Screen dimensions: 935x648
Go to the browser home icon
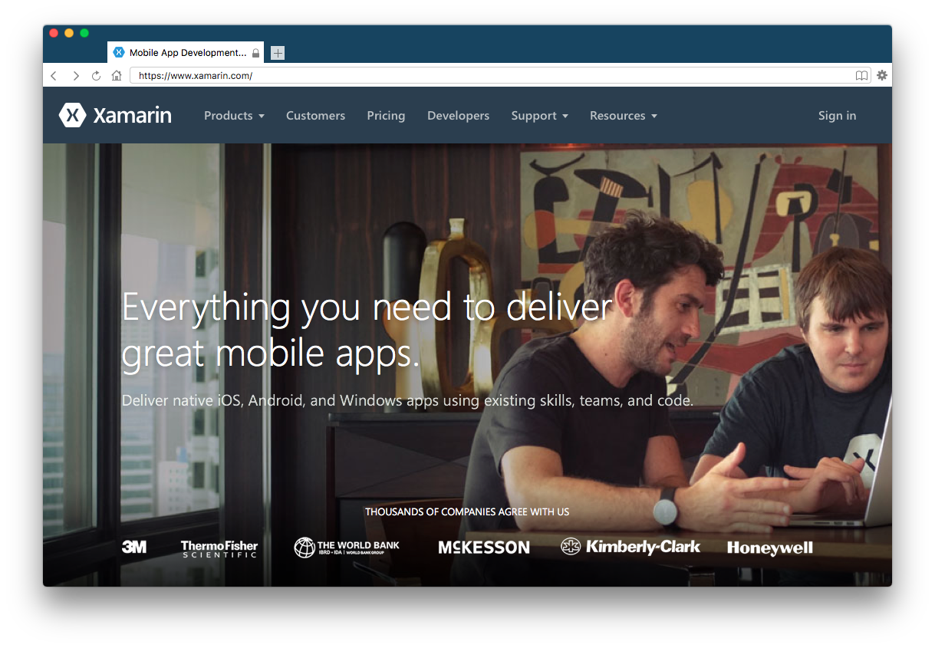pos(117,76)
